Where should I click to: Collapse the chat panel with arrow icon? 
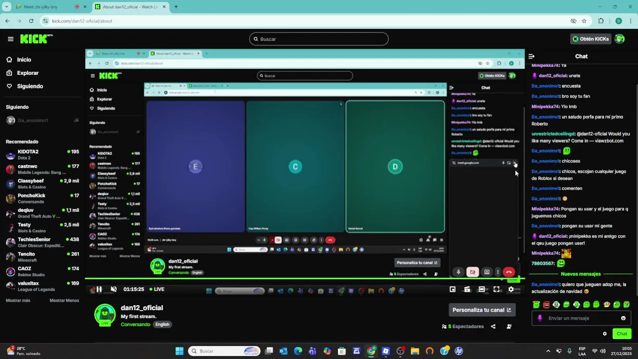pyautogui.click(x=531, y=56)
